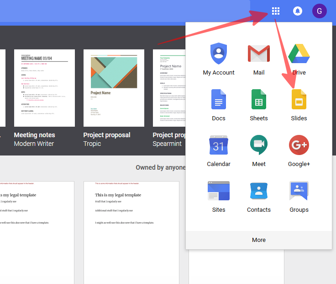Open the Meet app icon
336x284 pixels.
click(x=259, y=145)
